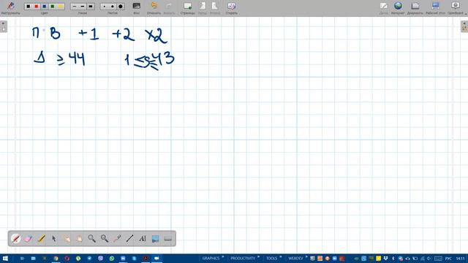Select the yellow Highlighter tool
This screenshot has width=468, height=263.
[x=41, y=239]
